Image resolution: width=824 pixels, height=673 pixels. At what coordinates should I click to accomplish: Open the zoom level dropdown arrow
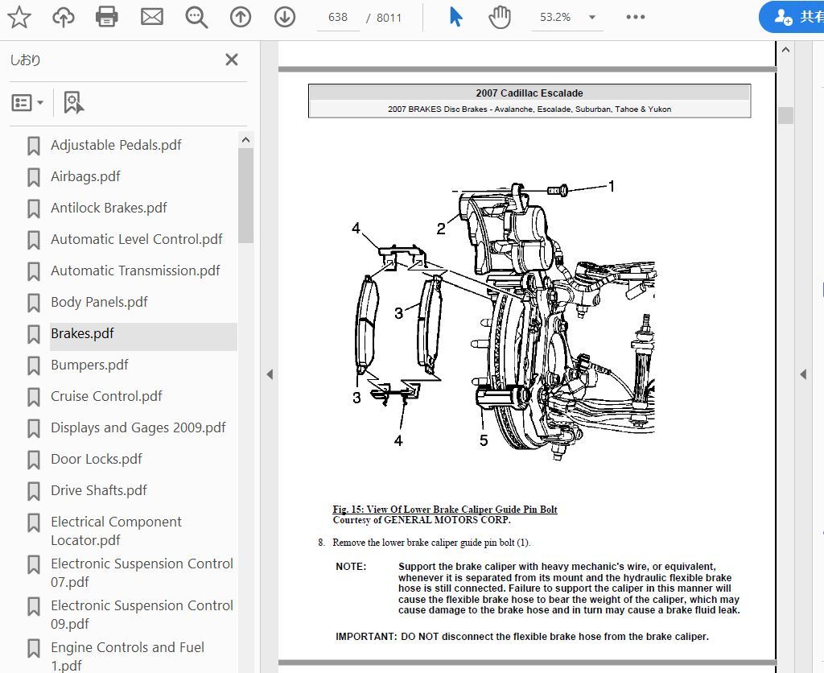(592, 18)
